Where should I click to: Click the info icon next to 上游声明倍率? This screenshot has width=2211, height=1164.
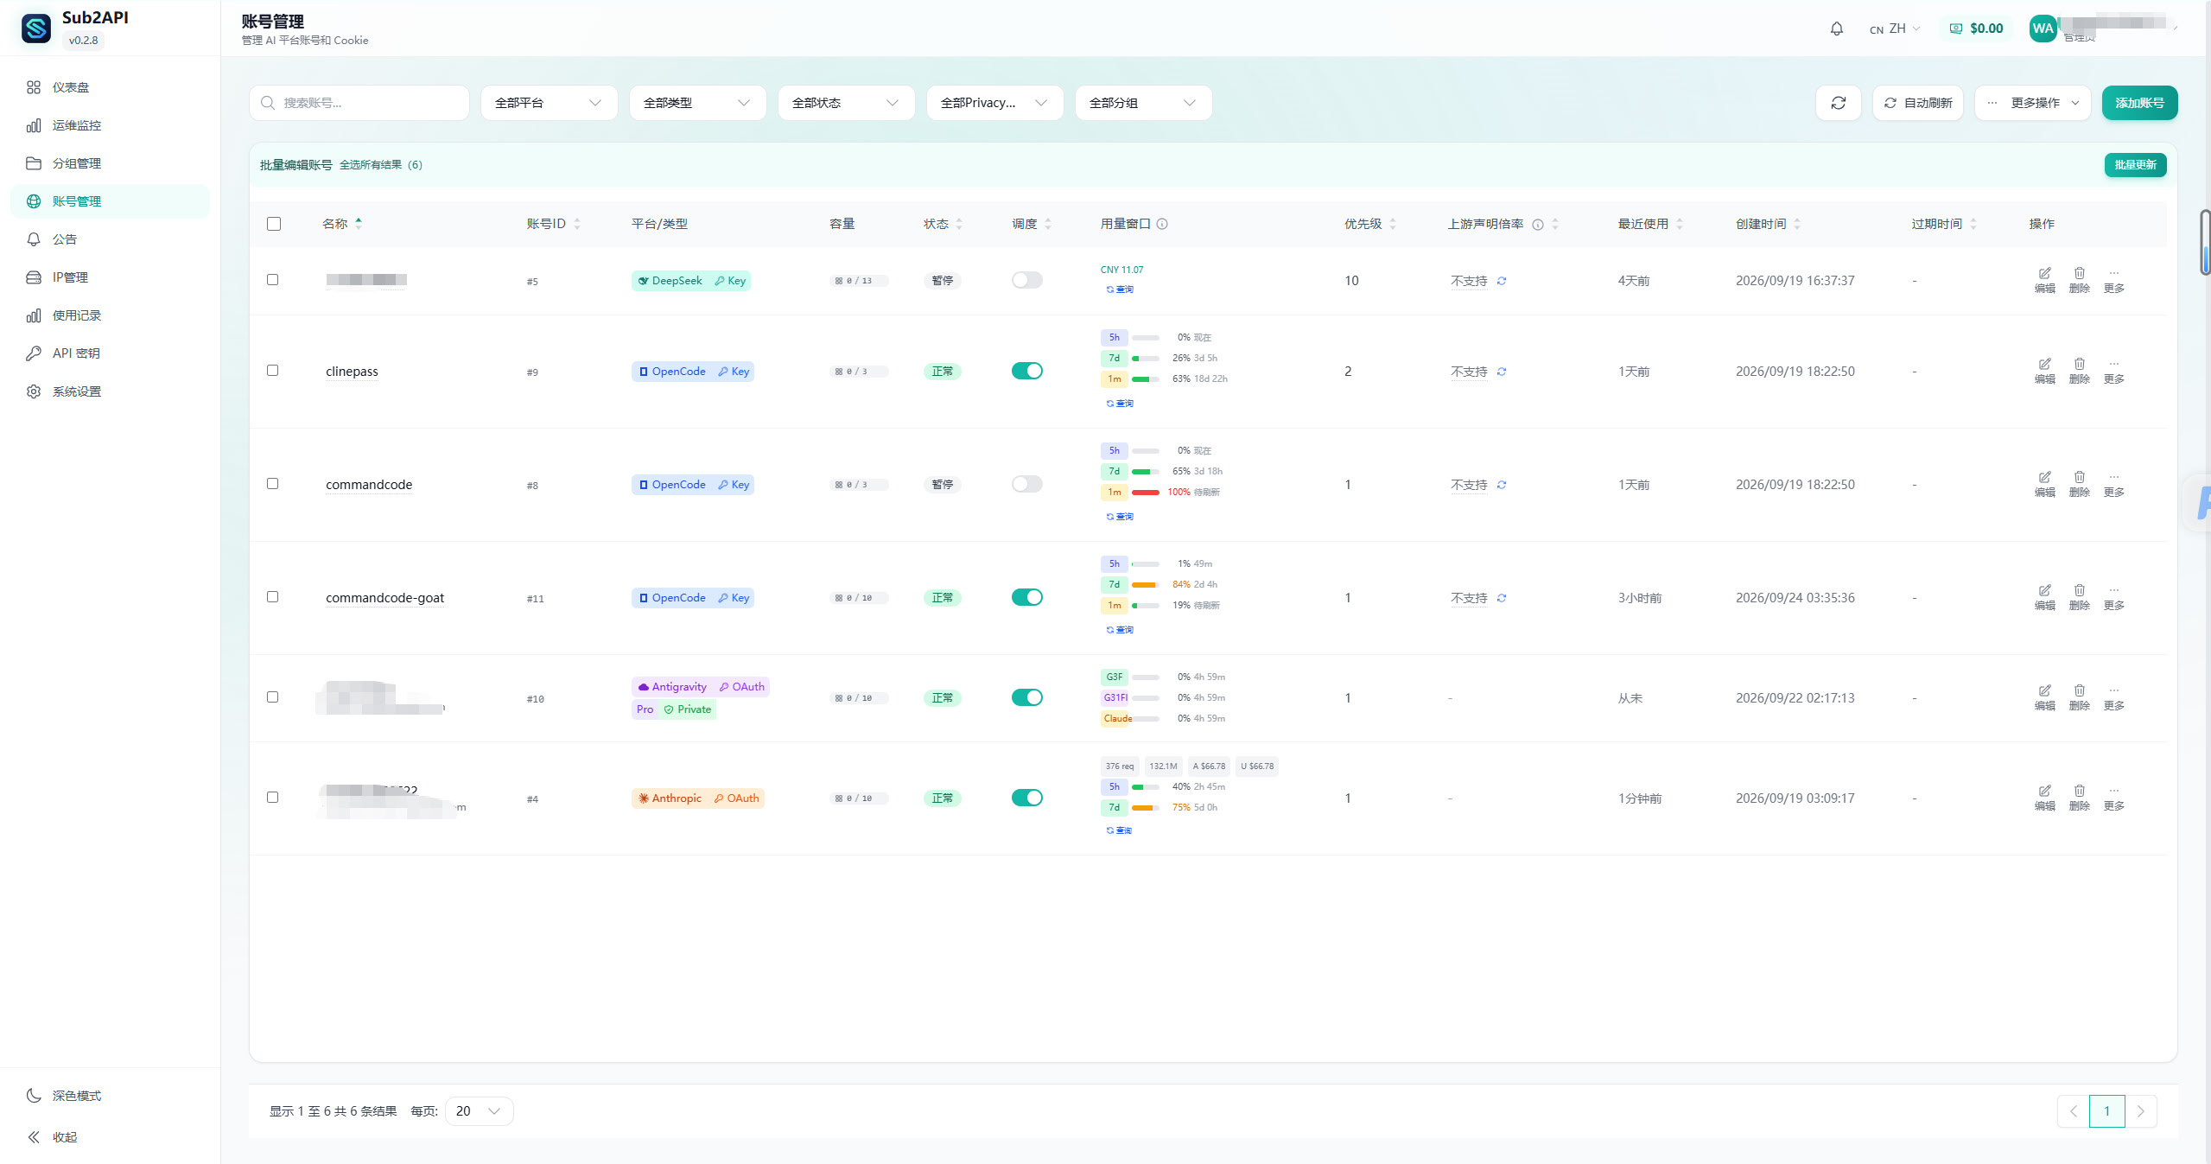tap(1538, 225)
